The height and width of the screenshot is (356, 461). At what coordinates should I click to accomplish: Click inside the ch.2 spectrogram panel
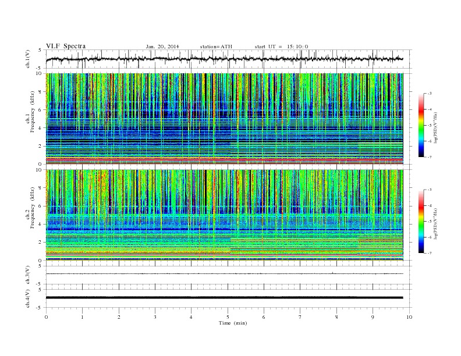point(224,215)
